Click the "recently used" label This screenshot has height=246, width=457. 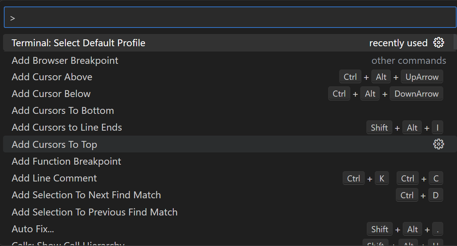click(398, 43)
